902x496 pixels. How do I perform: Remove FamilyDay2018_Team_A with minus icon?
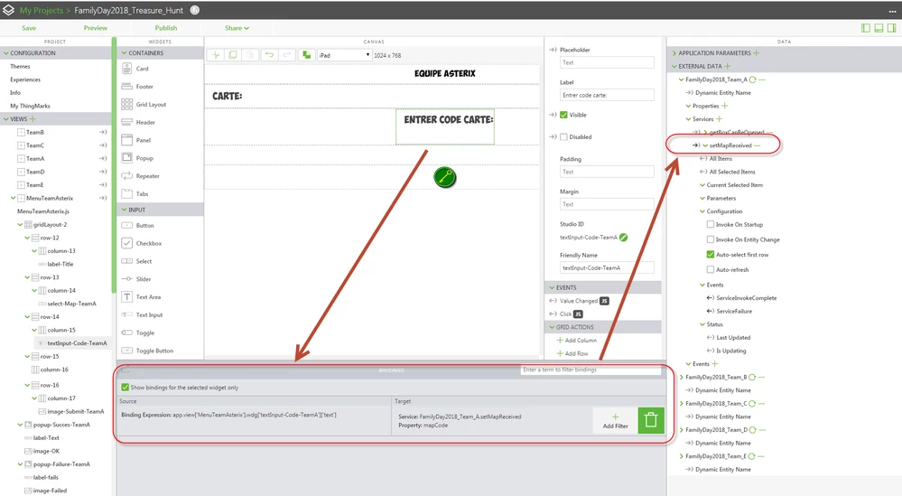pyautogui.click(x=762, y=80)
